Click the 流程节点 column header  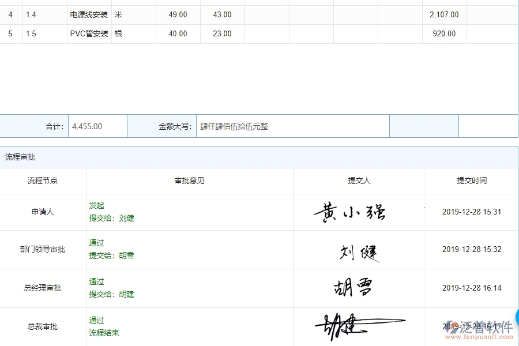click(x=43, y=180)
